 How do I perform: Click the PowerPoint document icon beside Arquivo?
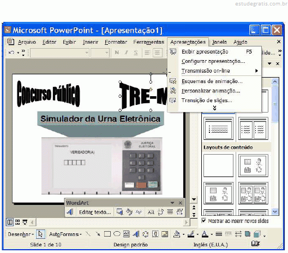click(x=10, y=42)
